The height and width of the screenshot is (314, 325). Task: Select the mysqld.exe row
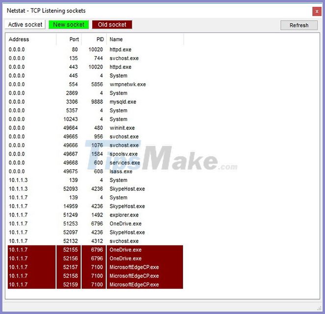click(x=95, y=102)
